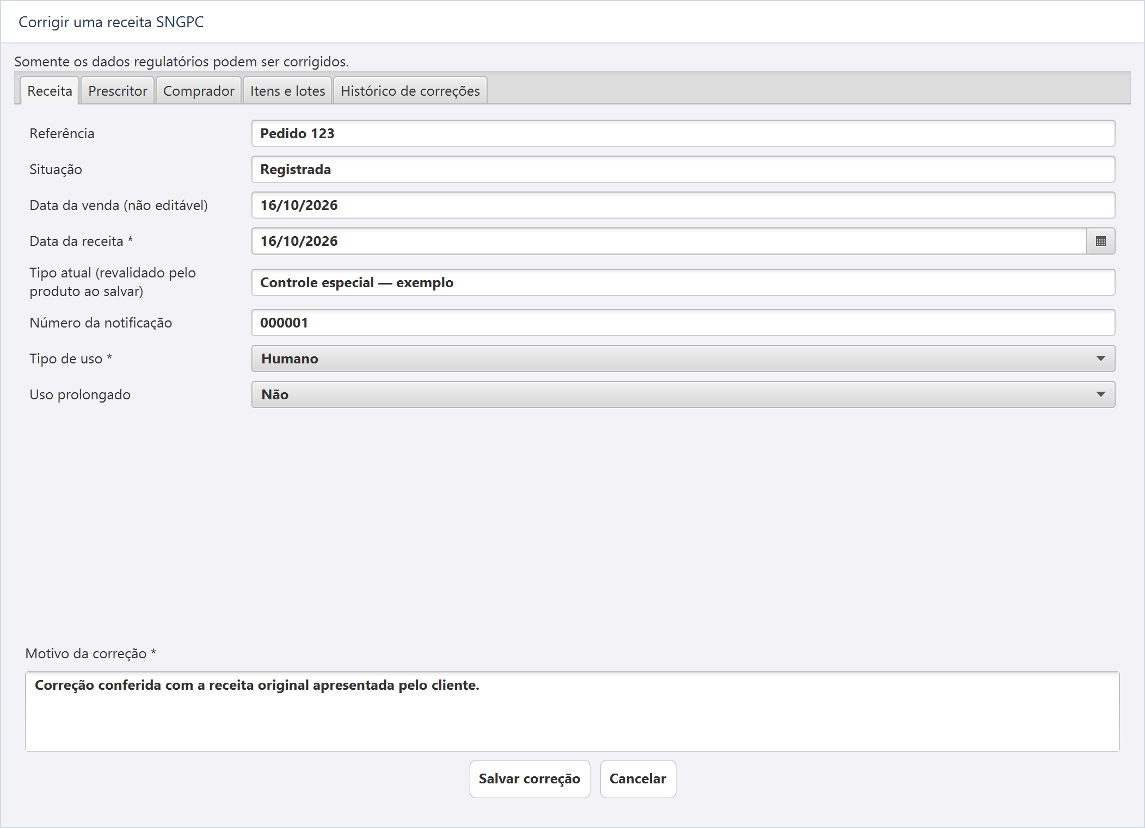Click the Salvar correção button

530,779
